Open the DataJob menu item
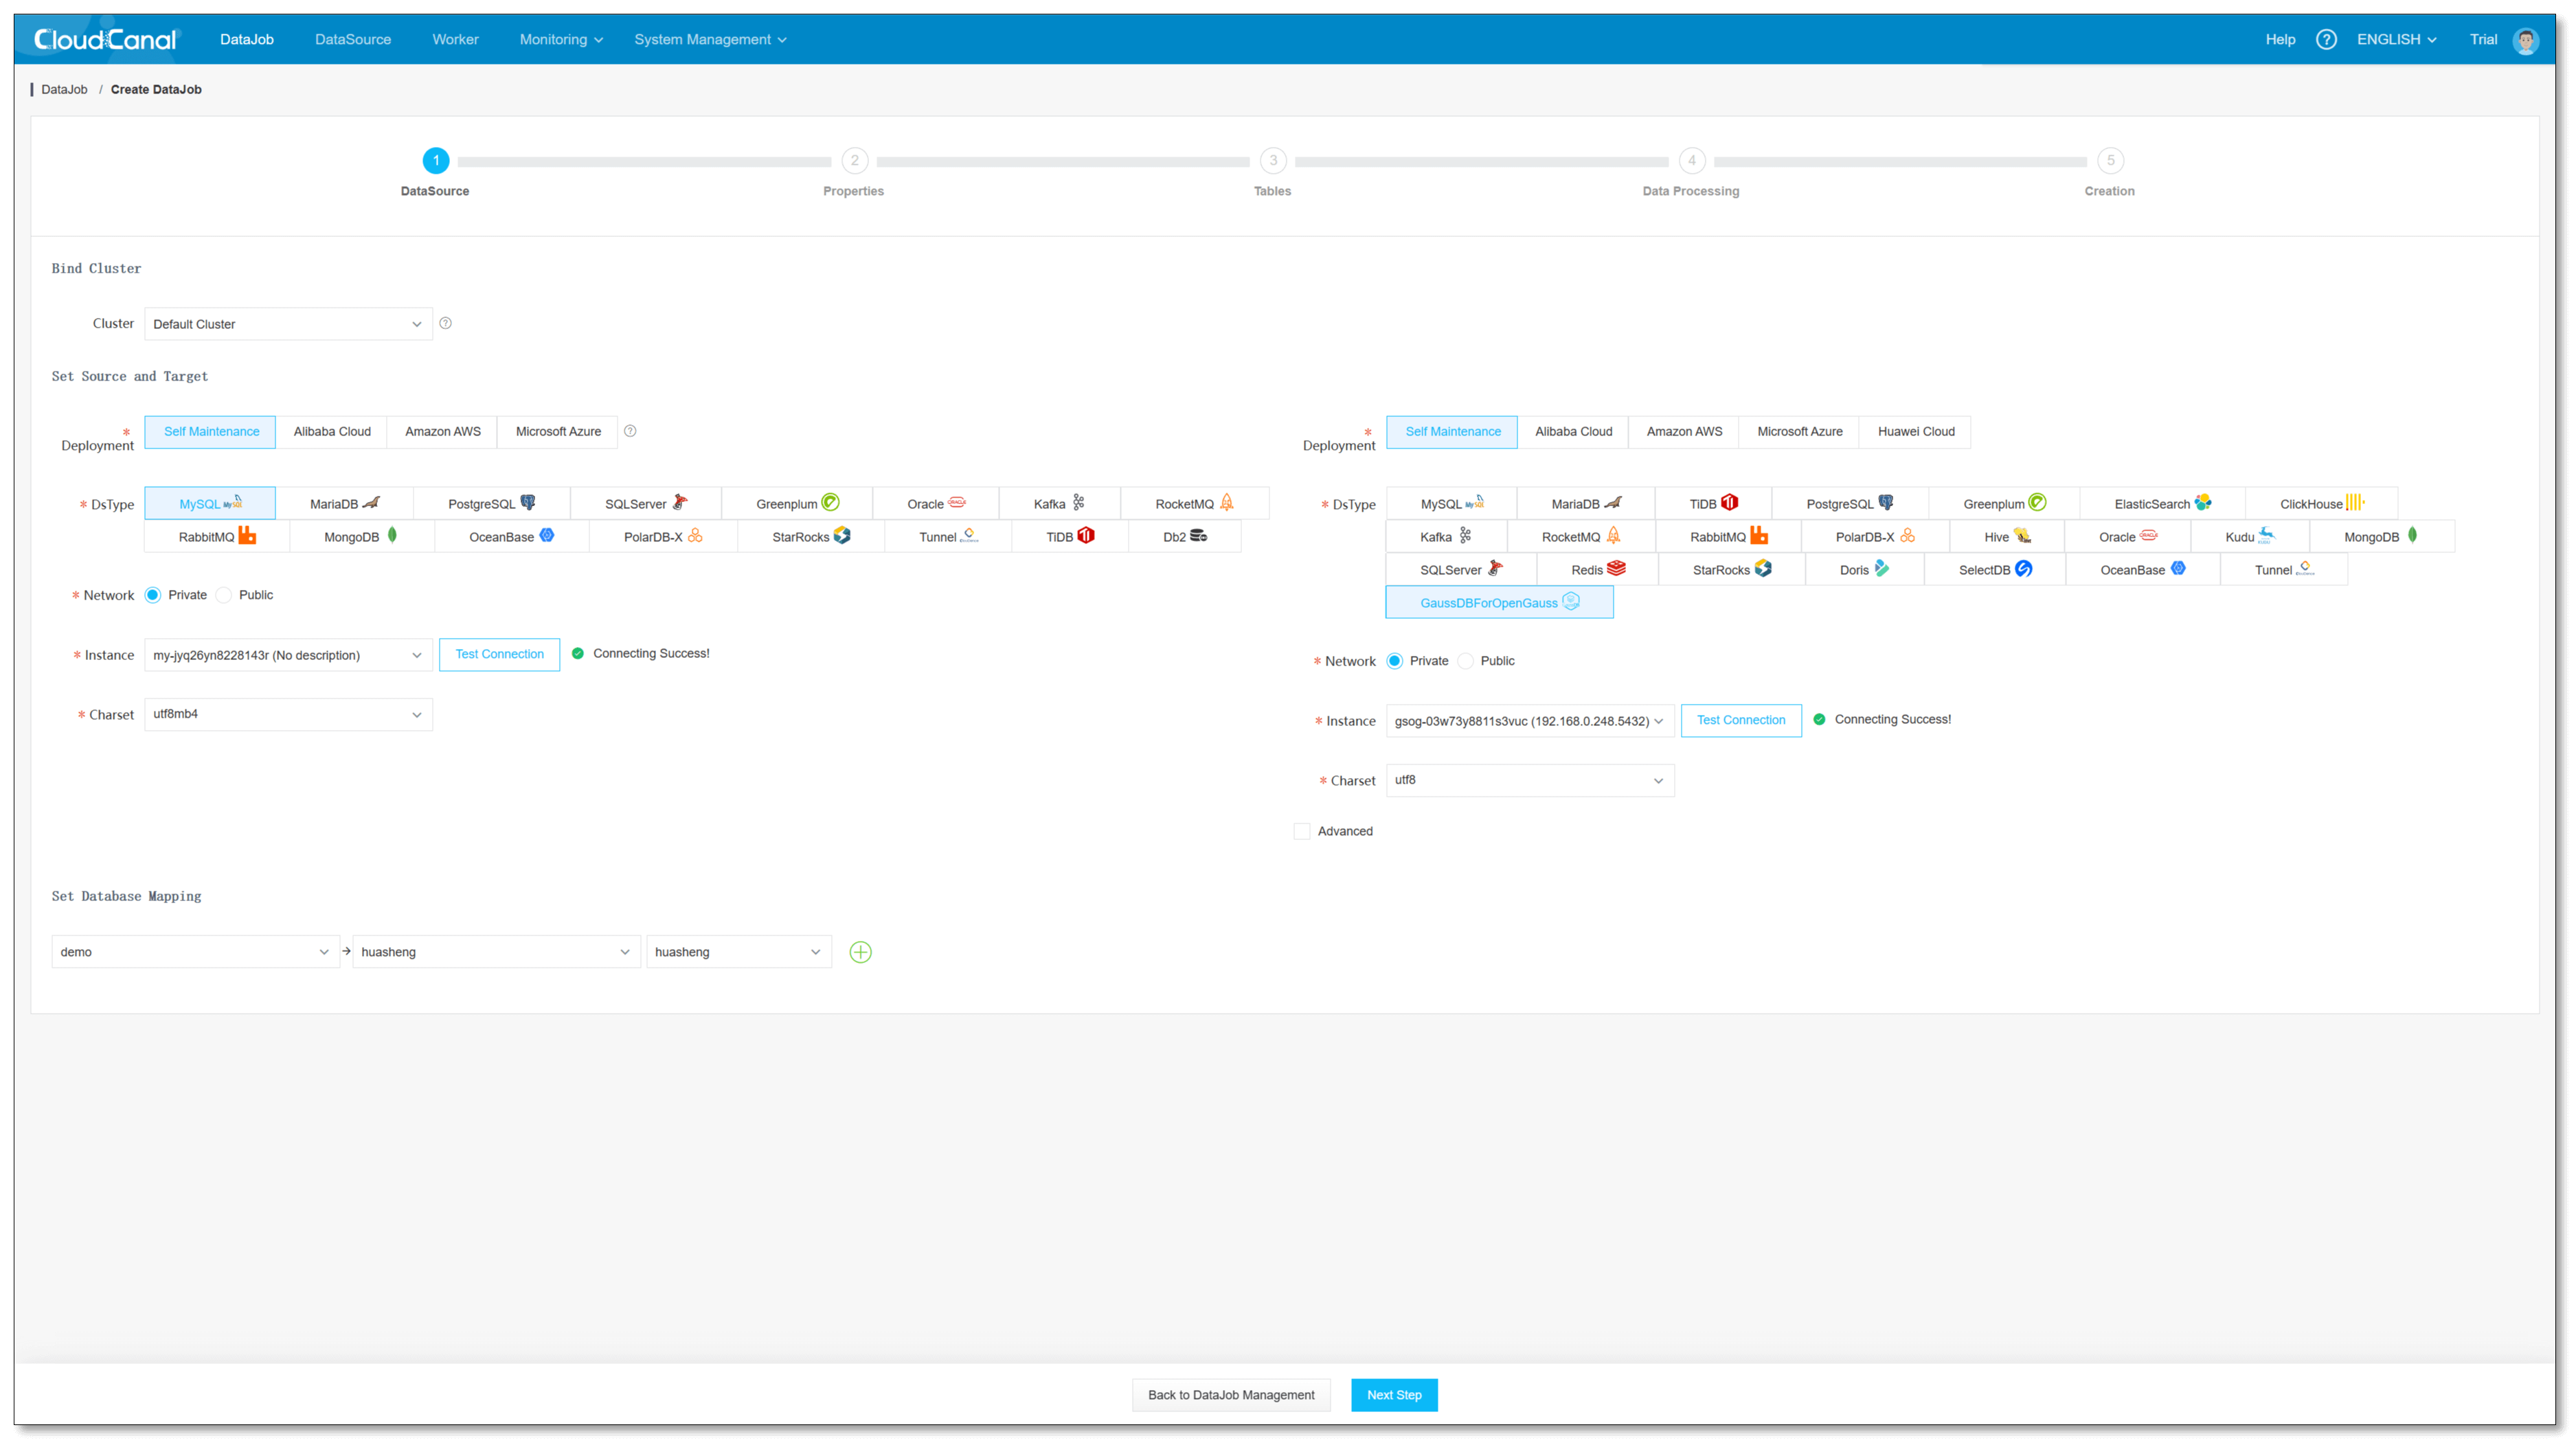 247,40
